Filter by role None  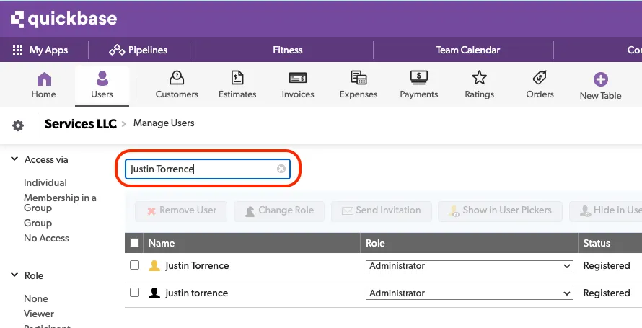tap(36, 299)
